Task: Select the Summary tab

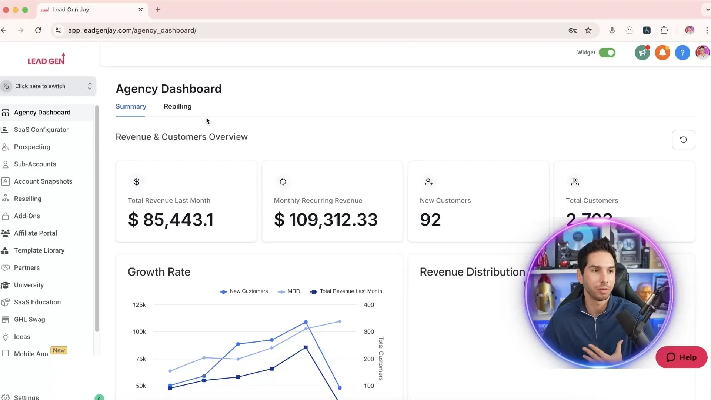Action: coord(131,107)
